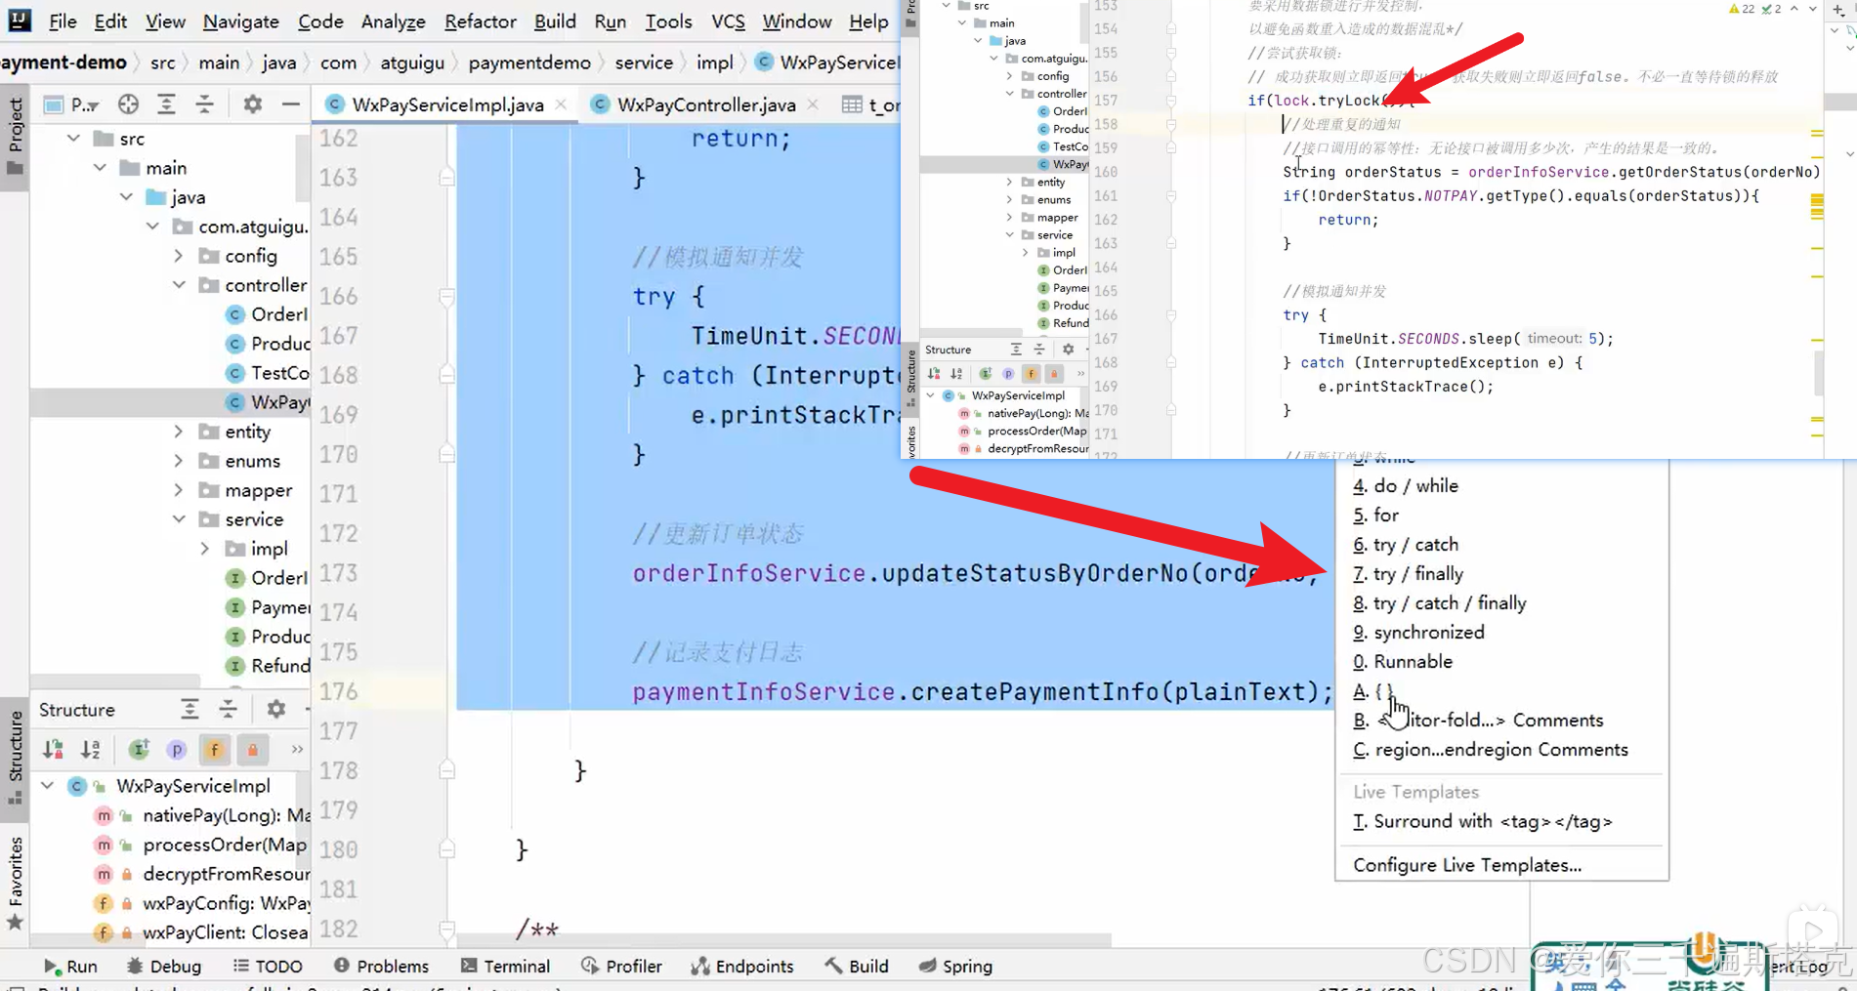Open the Problems tool window
The height and width of the screenshot is (991, 1857).
pyautogui.click(x=381, y=966)
